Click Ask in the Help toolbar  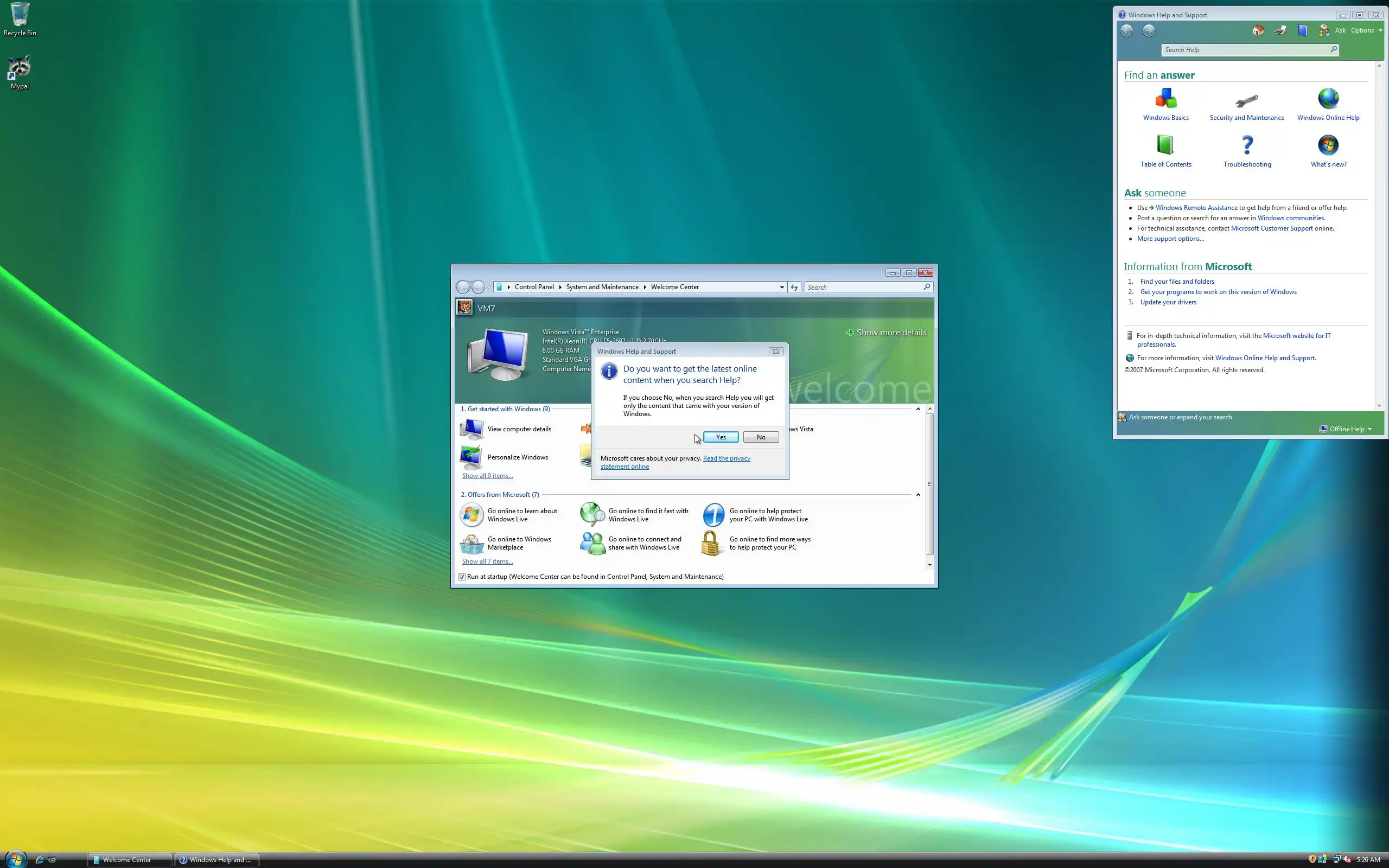tap(1340, 30)
